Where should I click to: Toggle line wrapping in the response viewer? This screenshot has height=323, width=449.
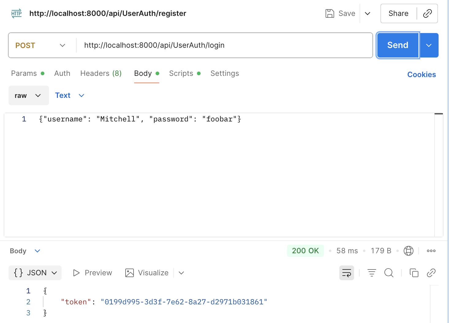coord(346,273)
